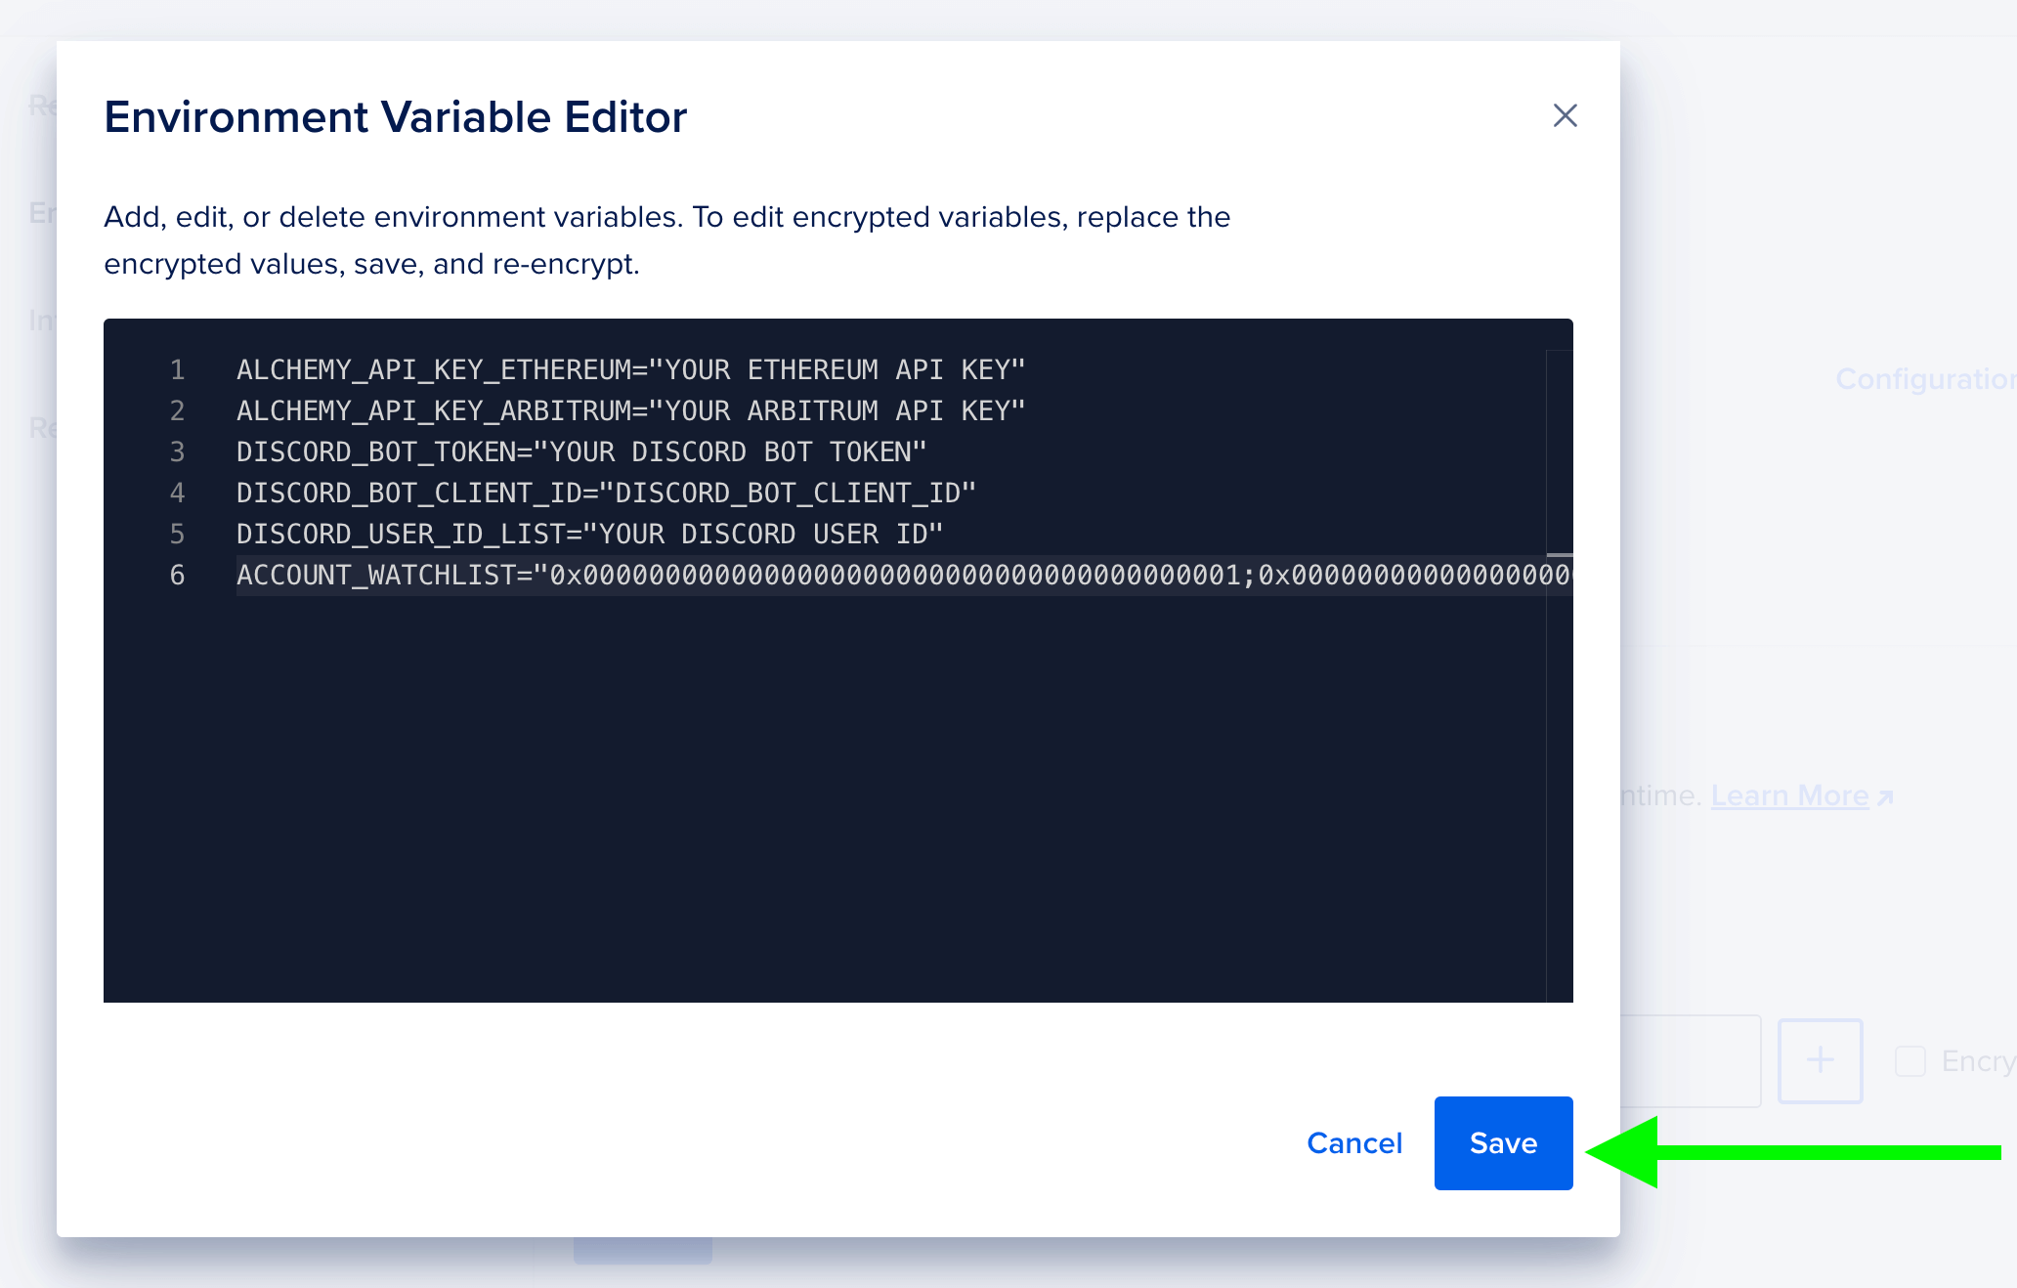Viewport: 2017px width, 1288px height.
Task: Click line number 6 in gutter
Action: (177, 575)
